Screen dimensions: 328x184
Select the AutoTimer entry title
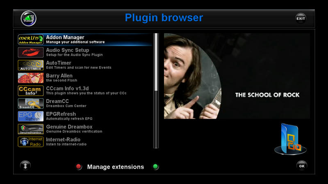coord(59,63)
